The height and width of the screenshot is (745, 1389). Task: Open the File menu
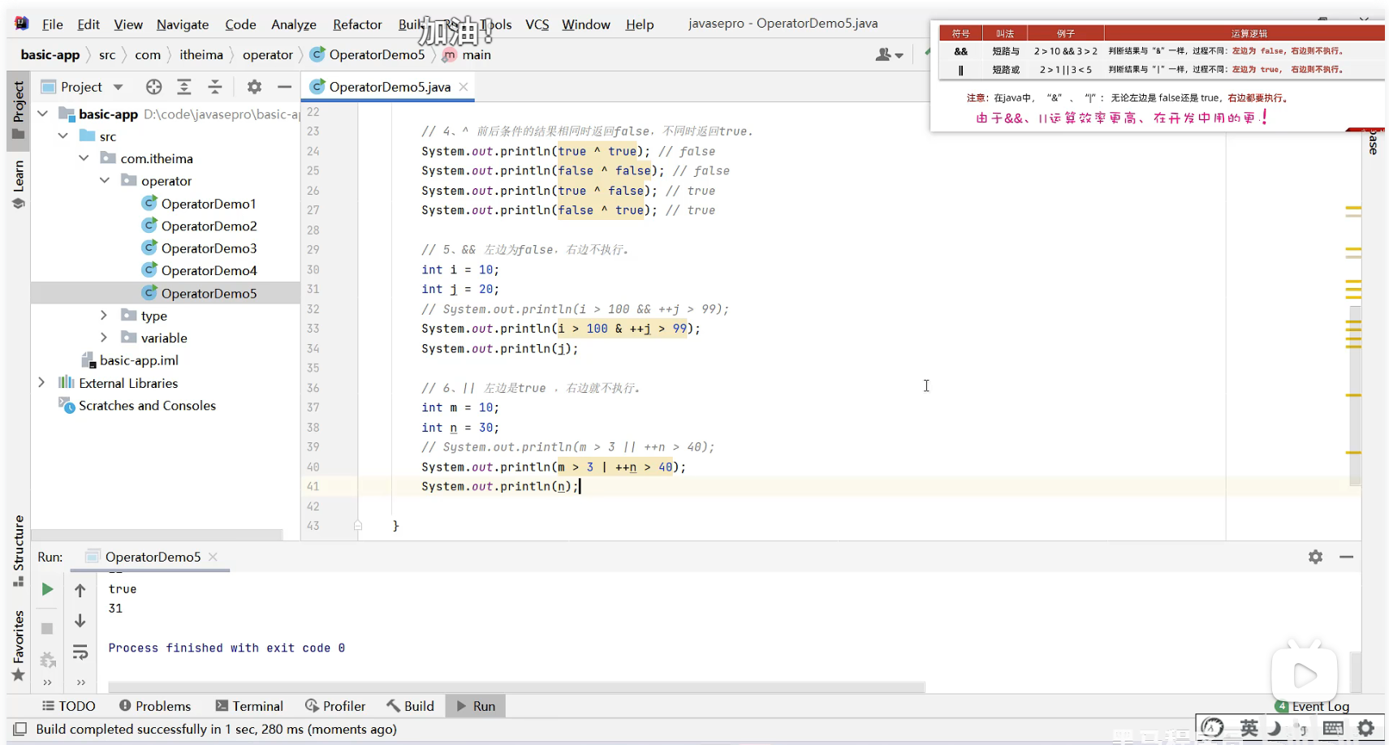[x=52, y=24]
